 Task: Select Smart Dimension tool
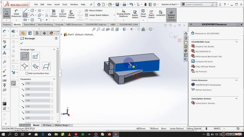click(x=16, y=13)
